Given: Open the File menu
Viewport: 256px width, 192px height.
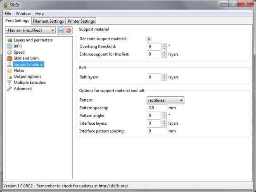Looking at the screenshot, I should tap(8, 13).
